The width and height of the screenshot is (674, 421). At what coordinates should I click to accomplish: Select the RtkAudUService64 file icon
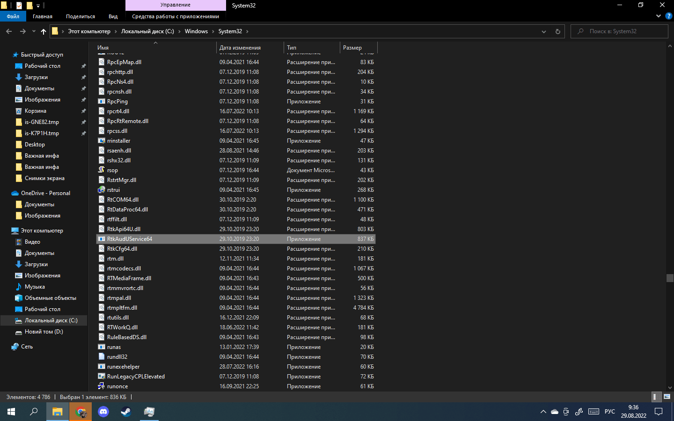click(101, 239)
